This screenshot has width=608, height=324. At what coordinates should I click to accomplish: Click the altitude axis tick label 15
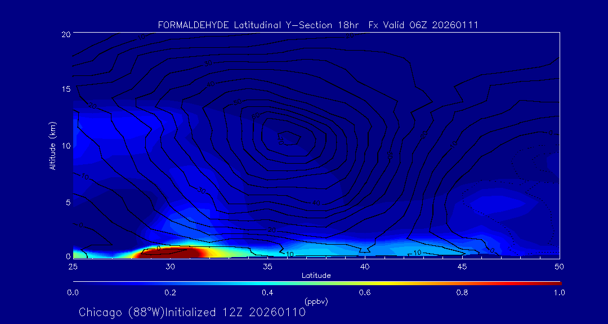click(x=66, y=89)
